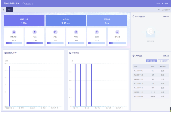Click the 强控 card icon
The width and height of the screenshot is (174, 113).
pos(97,32)
